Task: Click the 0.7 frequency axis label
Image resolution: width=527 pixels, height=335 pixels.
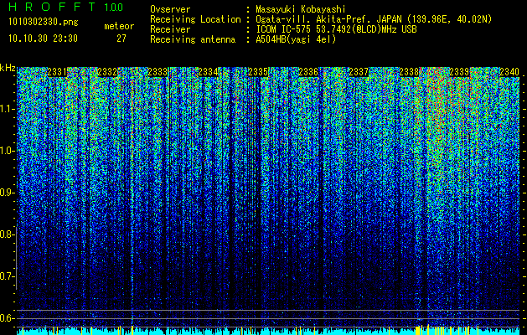Action: coord(7,276)
